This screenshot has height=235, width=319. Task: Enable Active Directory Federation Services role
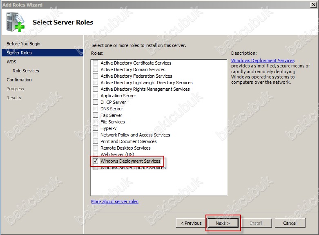coord(95,76)
